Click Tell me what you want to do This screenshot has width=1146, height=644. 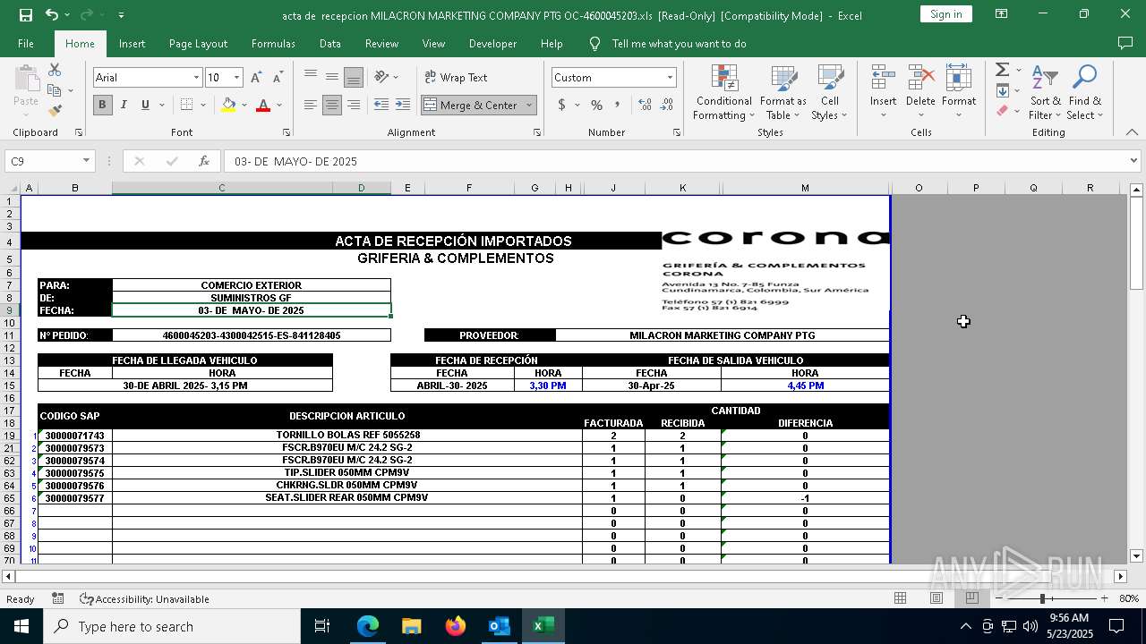click(x=679, y=43)
